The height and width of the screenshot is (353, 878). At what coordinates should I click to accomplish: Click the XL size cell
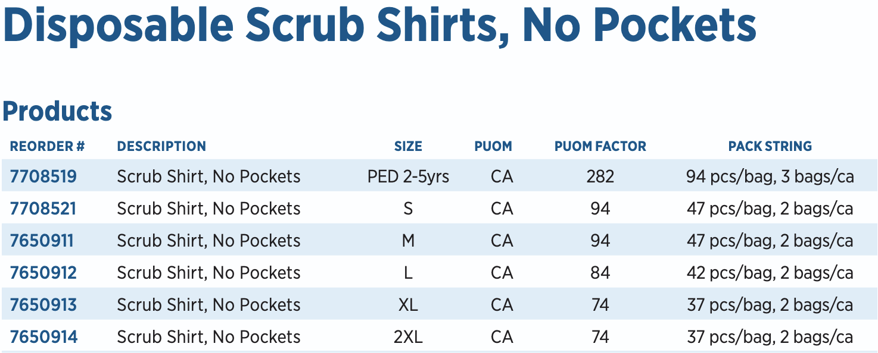(408, 305)
